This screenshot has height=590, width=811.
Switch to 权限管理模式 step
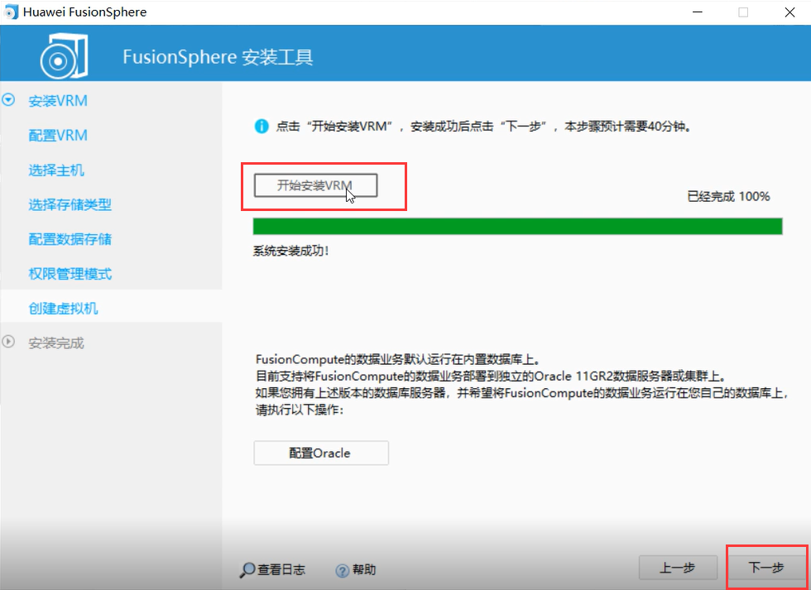70,274
